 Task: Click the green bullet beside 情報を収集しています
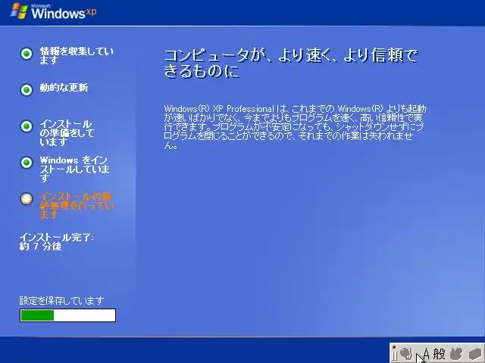(27, 54)
